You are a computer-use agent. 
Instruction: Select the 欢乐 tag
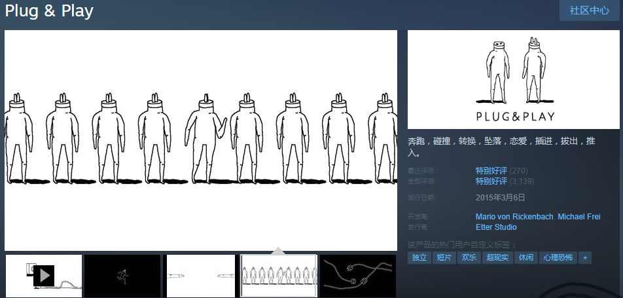point(469,258)
